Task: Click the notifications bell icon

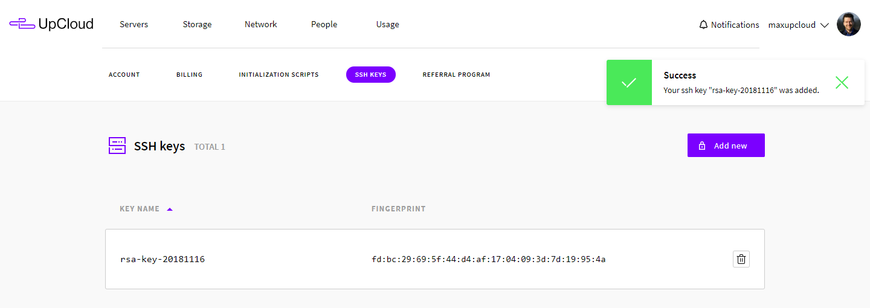Action: coord(703,25)
